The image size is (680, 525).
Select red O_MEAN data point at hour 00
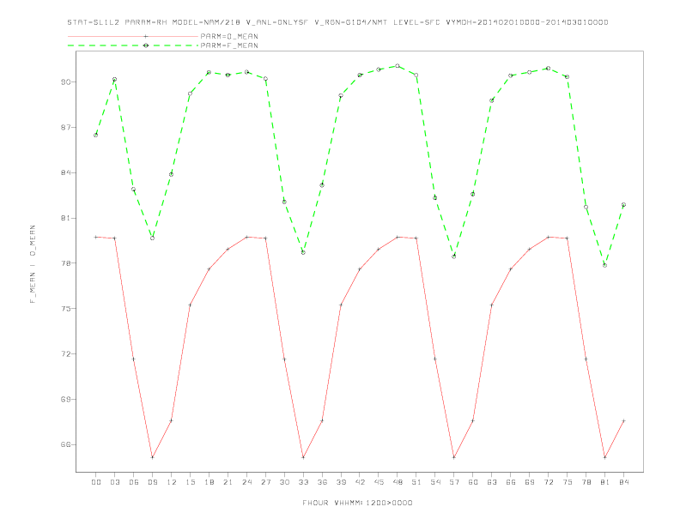click(96, 237)
